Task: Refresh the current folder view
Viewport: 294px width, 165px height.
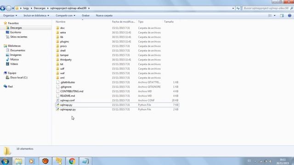Action: point(238,8)
